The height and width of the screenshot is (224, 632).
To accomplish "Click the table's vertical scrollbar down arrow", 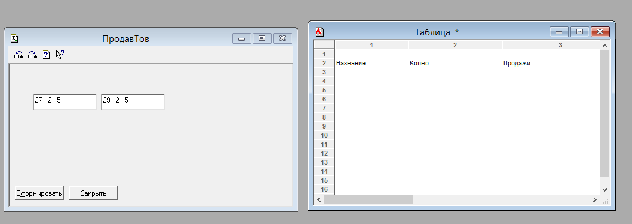I will coord(604,189).
